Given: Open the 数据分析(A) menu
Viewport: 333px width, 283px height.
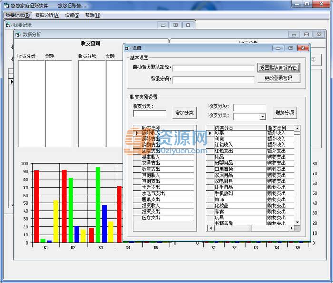Looking at the screenshot, I should click(48, 15).
